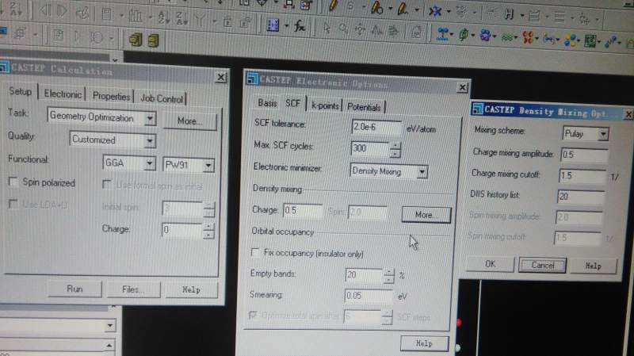Viewport: 634px width, 356px height.
Task: Switch to the Setup tab
Action: tap(21, 91)
